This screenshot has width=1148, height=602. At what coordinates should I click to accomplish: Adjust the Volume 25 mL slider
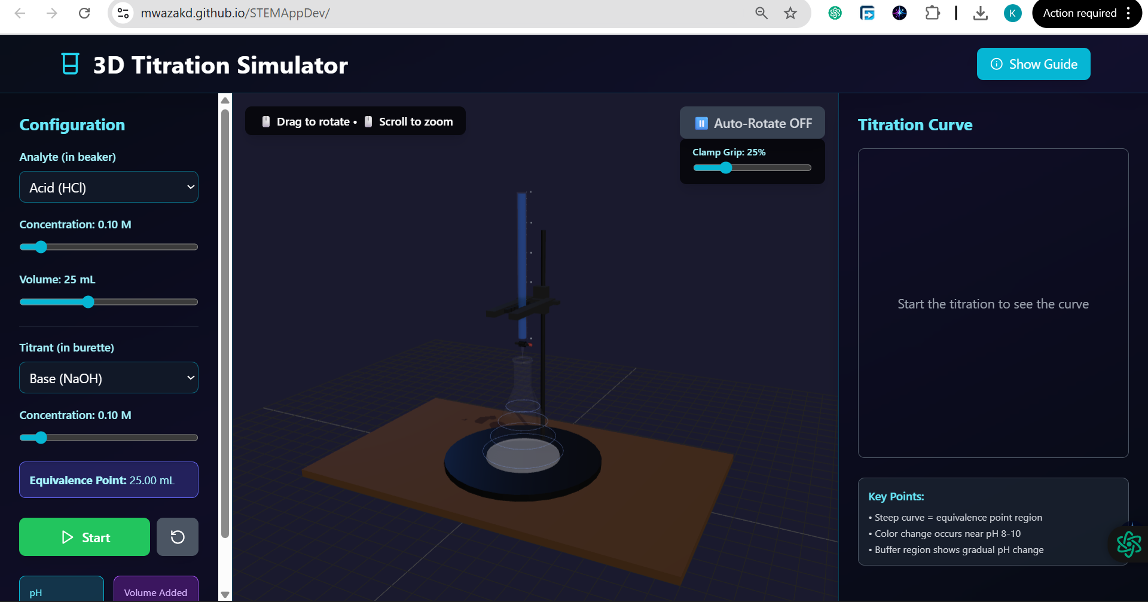(x=109, y=302)
